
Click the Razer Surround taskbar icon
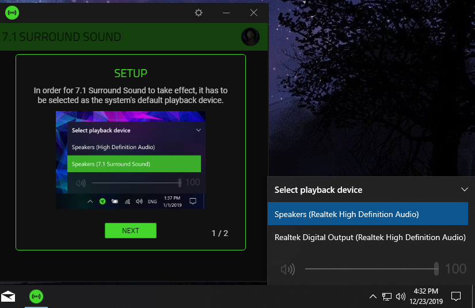pos(36,296)
